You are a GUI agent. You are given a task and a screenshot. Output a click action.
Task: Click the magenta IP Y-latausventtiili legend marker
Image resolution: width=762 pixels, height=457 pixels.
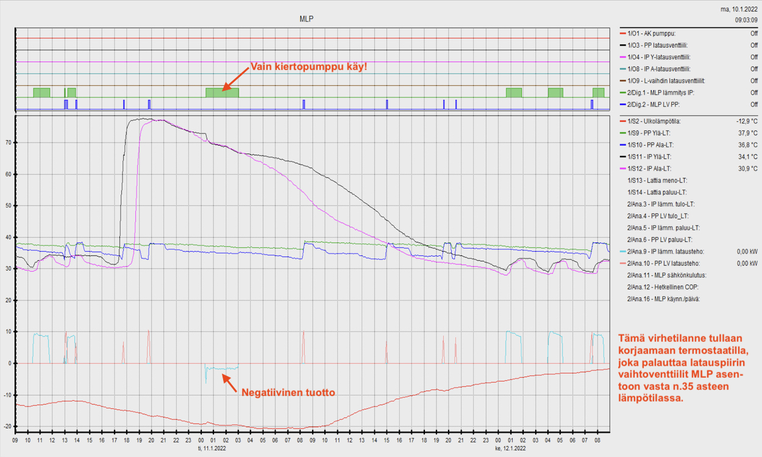[622, 57]
